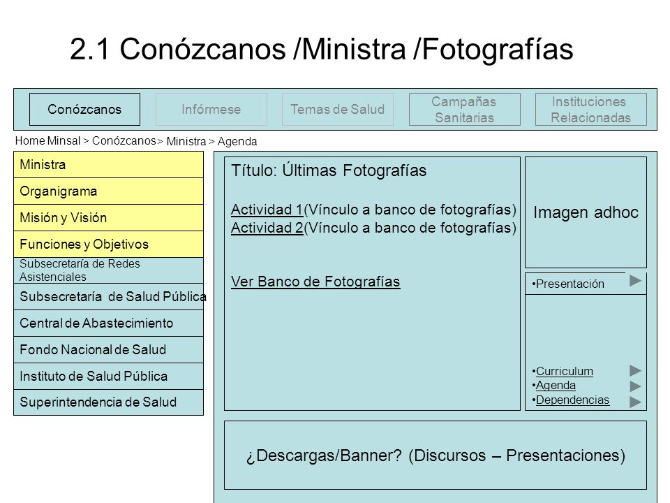This screenshot has height=503, width=670.
Task: Go to Ministra in breadcrumb
Action: [186, 141]
